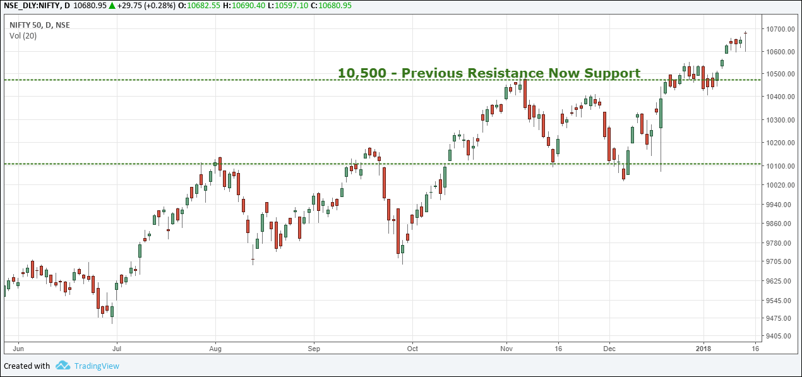Click the TradingView cloud logo icon
This screenshot has width=802, height=377.
(63, 366)
